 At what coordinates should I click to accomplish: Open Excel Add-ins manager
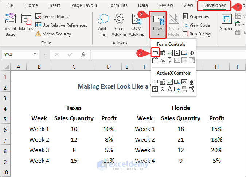(119, 25)
